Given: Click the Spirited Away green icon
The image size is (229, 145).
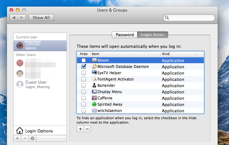Looking at the screenshot, I should [x=94, y=104].
